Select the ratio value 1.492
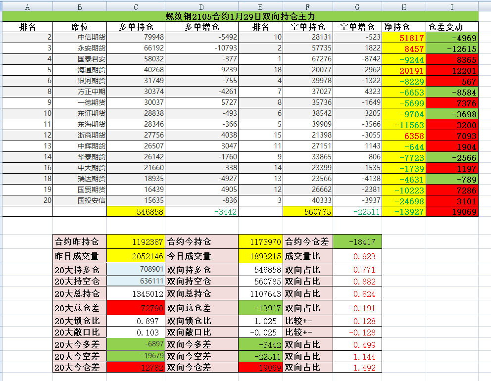 (x=357, y=367)
